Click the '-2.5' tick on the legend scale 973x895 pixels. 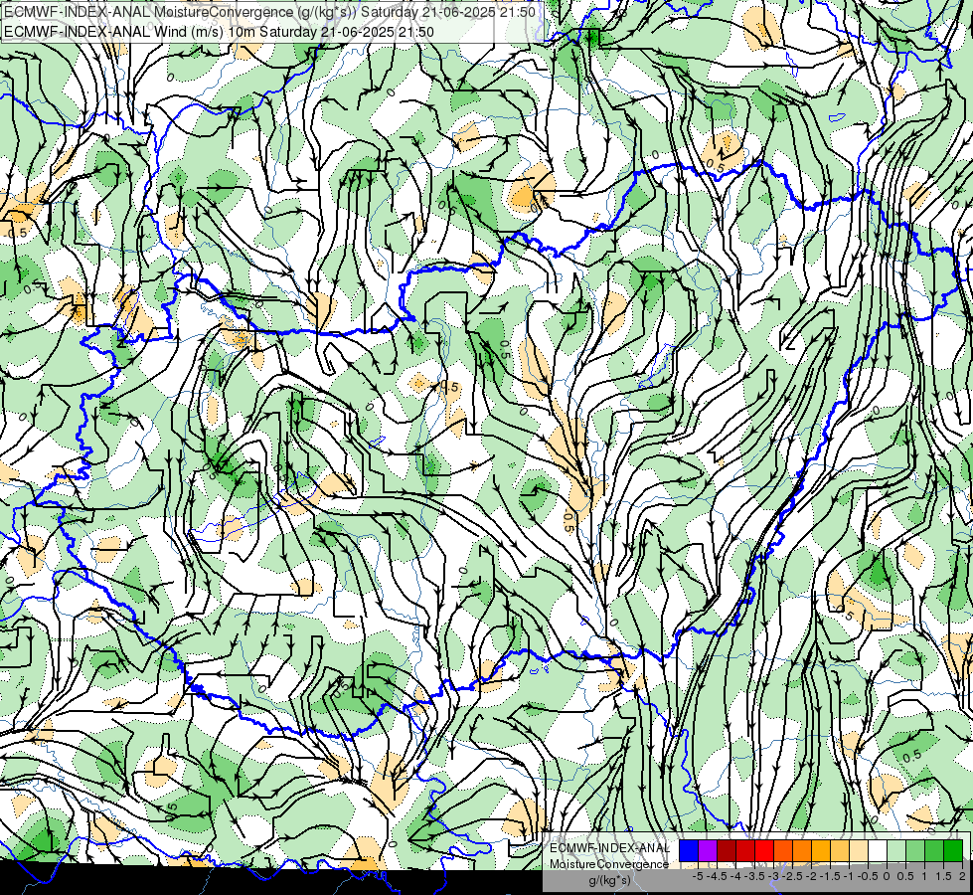(x=792, y=876)
